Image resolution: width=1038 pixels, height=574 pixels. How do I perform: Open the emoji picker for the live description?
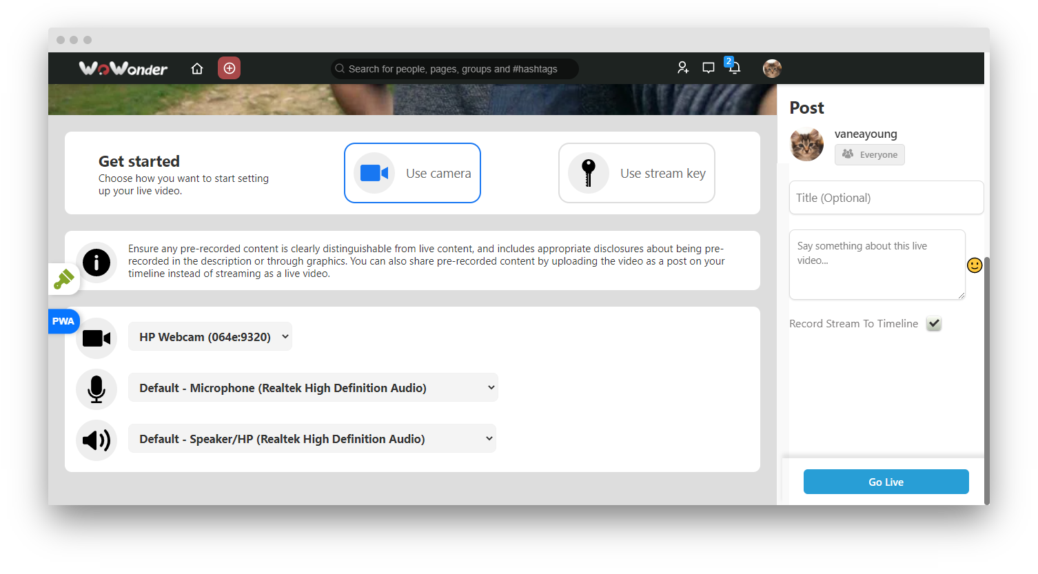[975, 265]
